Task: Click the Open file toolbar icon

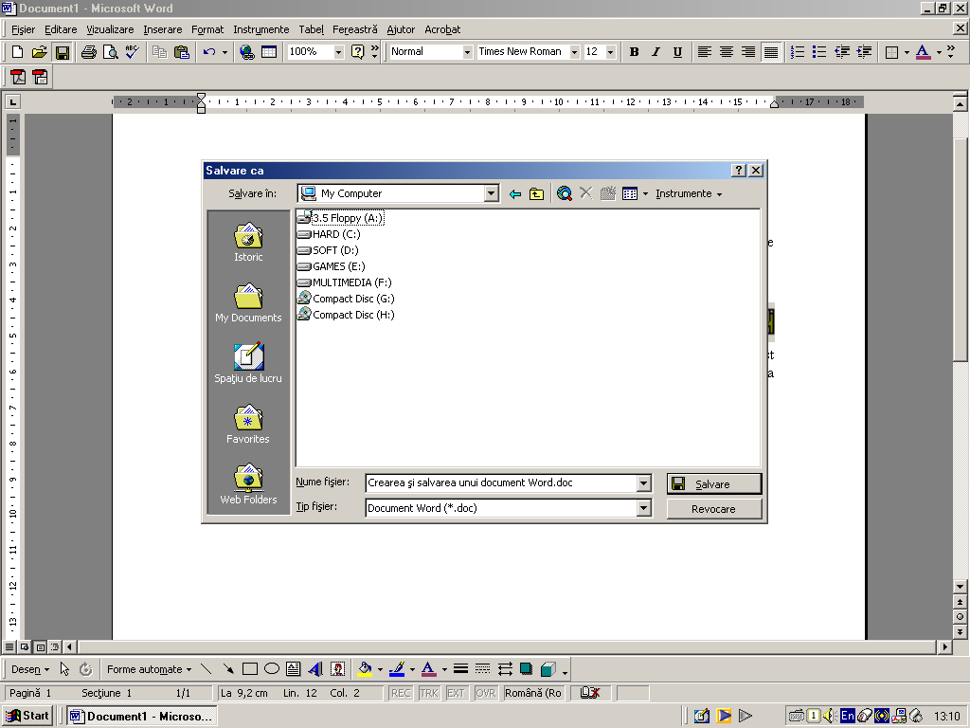Action: (40, 52)
